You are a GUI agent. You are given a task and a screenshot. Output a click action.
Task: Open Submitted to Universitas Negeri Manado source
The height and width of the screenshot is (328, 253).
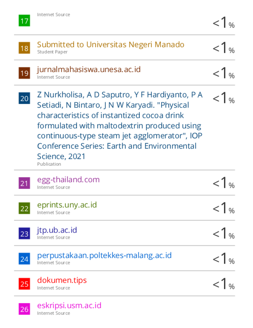[111, 44]
